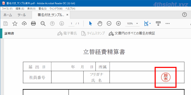191x95 pixels.
Task: Open the 署名(S) menu
Action: [x=43, y=9]
